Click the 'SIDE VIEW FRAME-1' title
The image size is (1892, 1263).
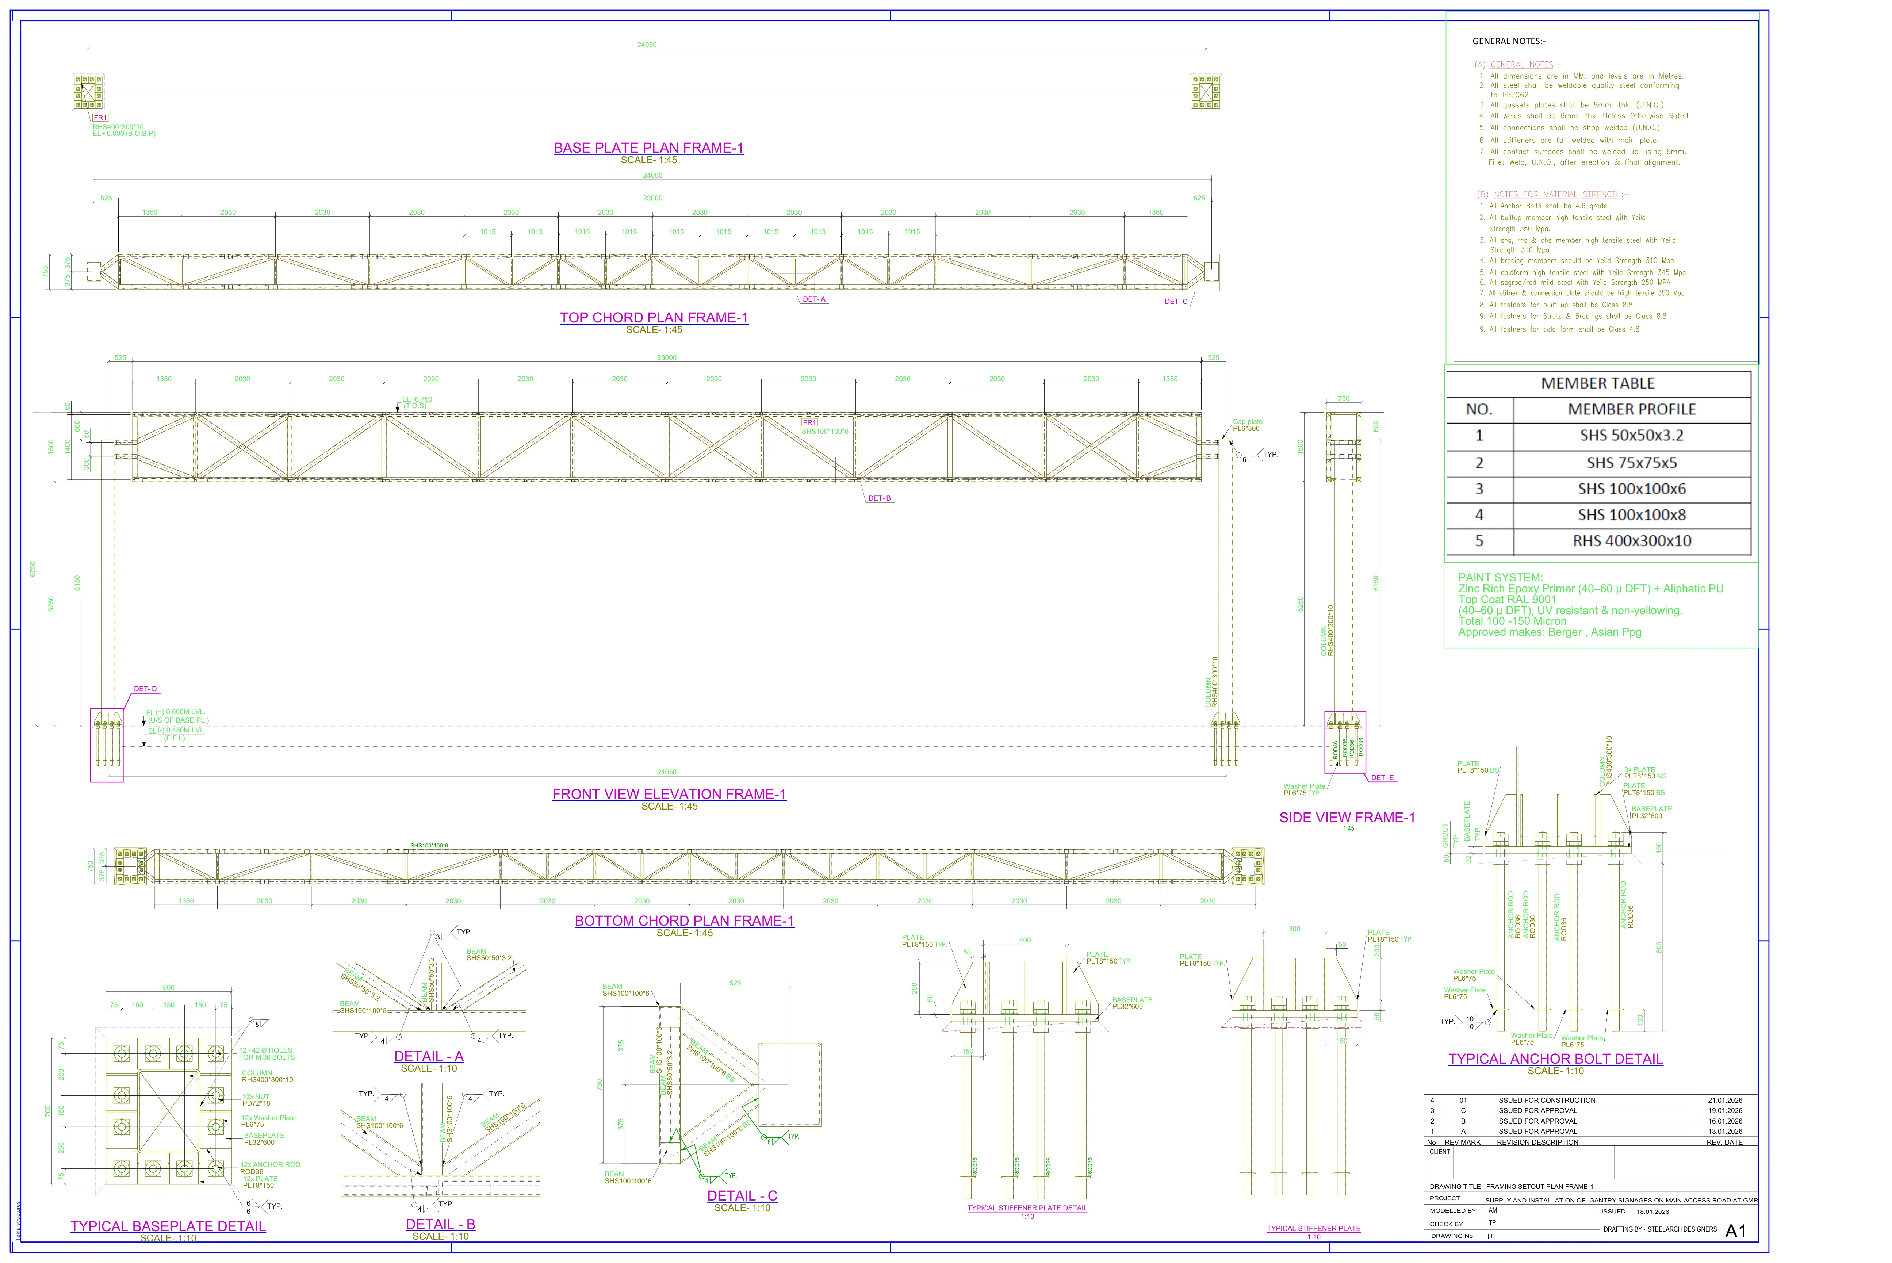coord(1347,818)
